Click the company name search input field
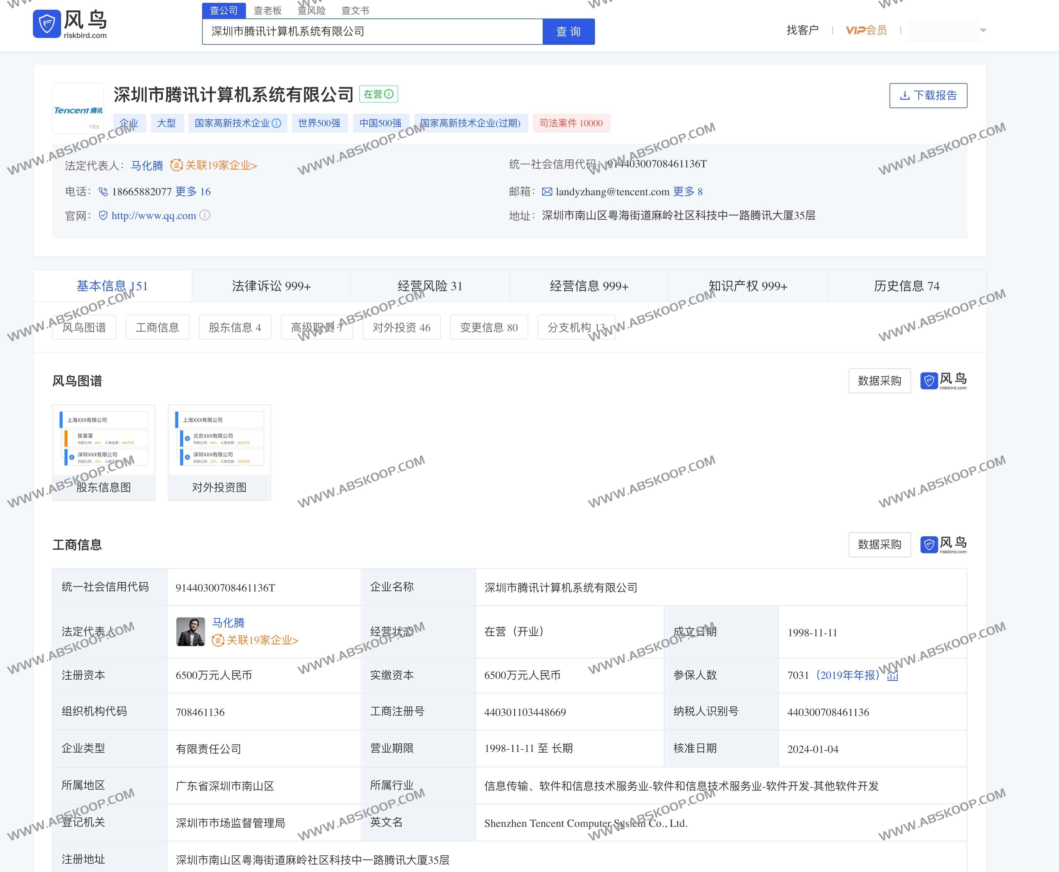1059x872 pixels. 372,31
